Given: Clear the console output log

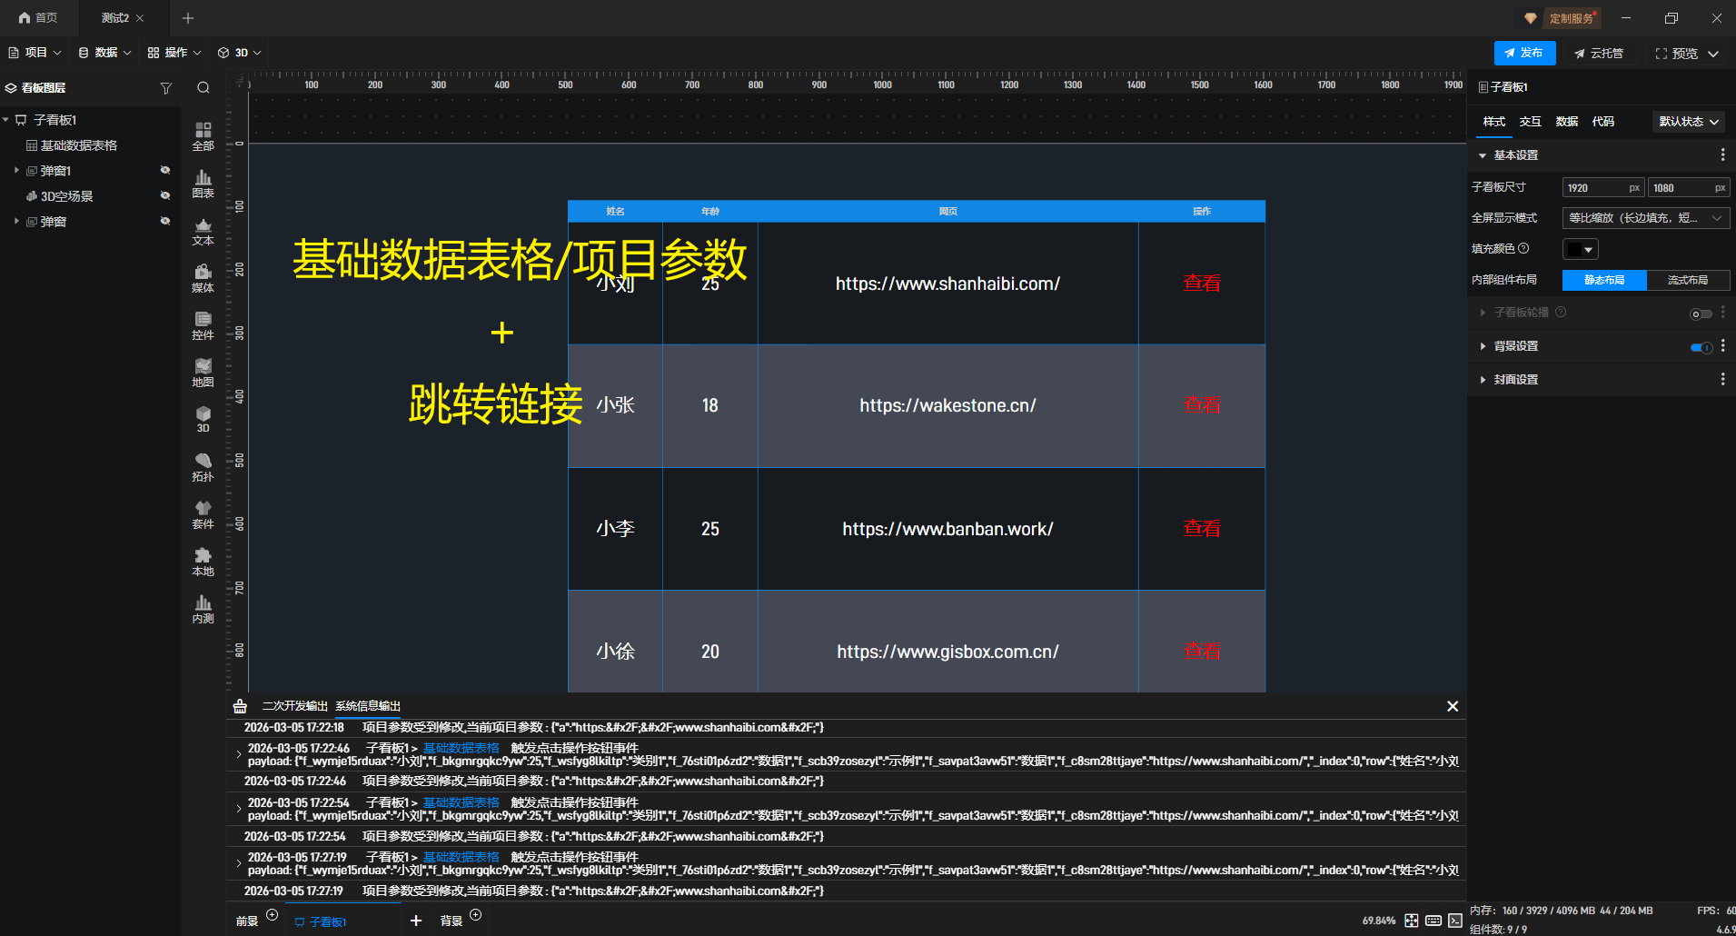Looking at the screenshot, I should (x=240, y=706).
